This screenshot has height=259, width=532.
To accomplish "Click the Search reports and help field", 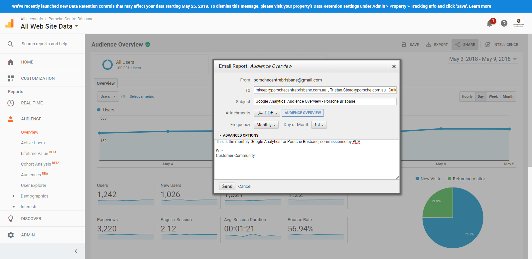I will coord(44,44).
